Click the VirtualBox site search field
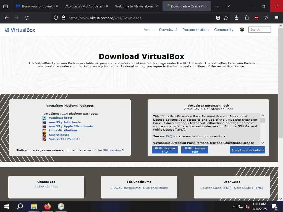Viewport: 283px width, 212px height. 260,30
